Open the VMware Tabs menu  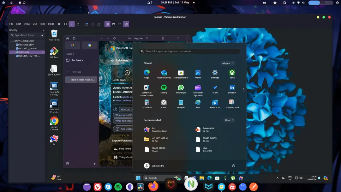pyautogui.click(x=42, y=24)
